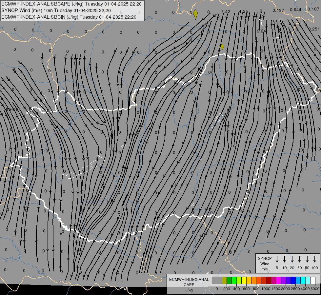Pick the purple swatch left of 2000 tick

click(x=283, y=280)
